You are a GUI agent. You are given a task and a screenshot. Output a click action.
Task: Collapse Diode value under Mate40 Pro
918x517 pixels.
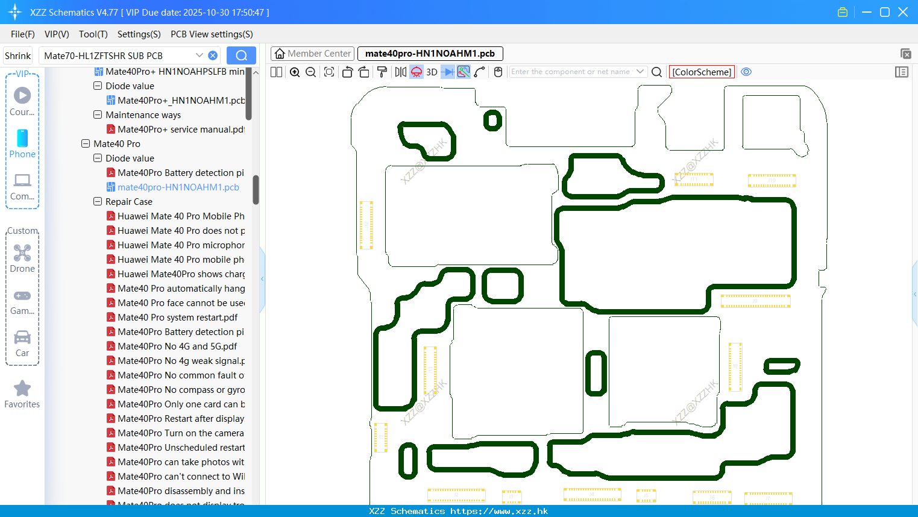click(98, 158)
